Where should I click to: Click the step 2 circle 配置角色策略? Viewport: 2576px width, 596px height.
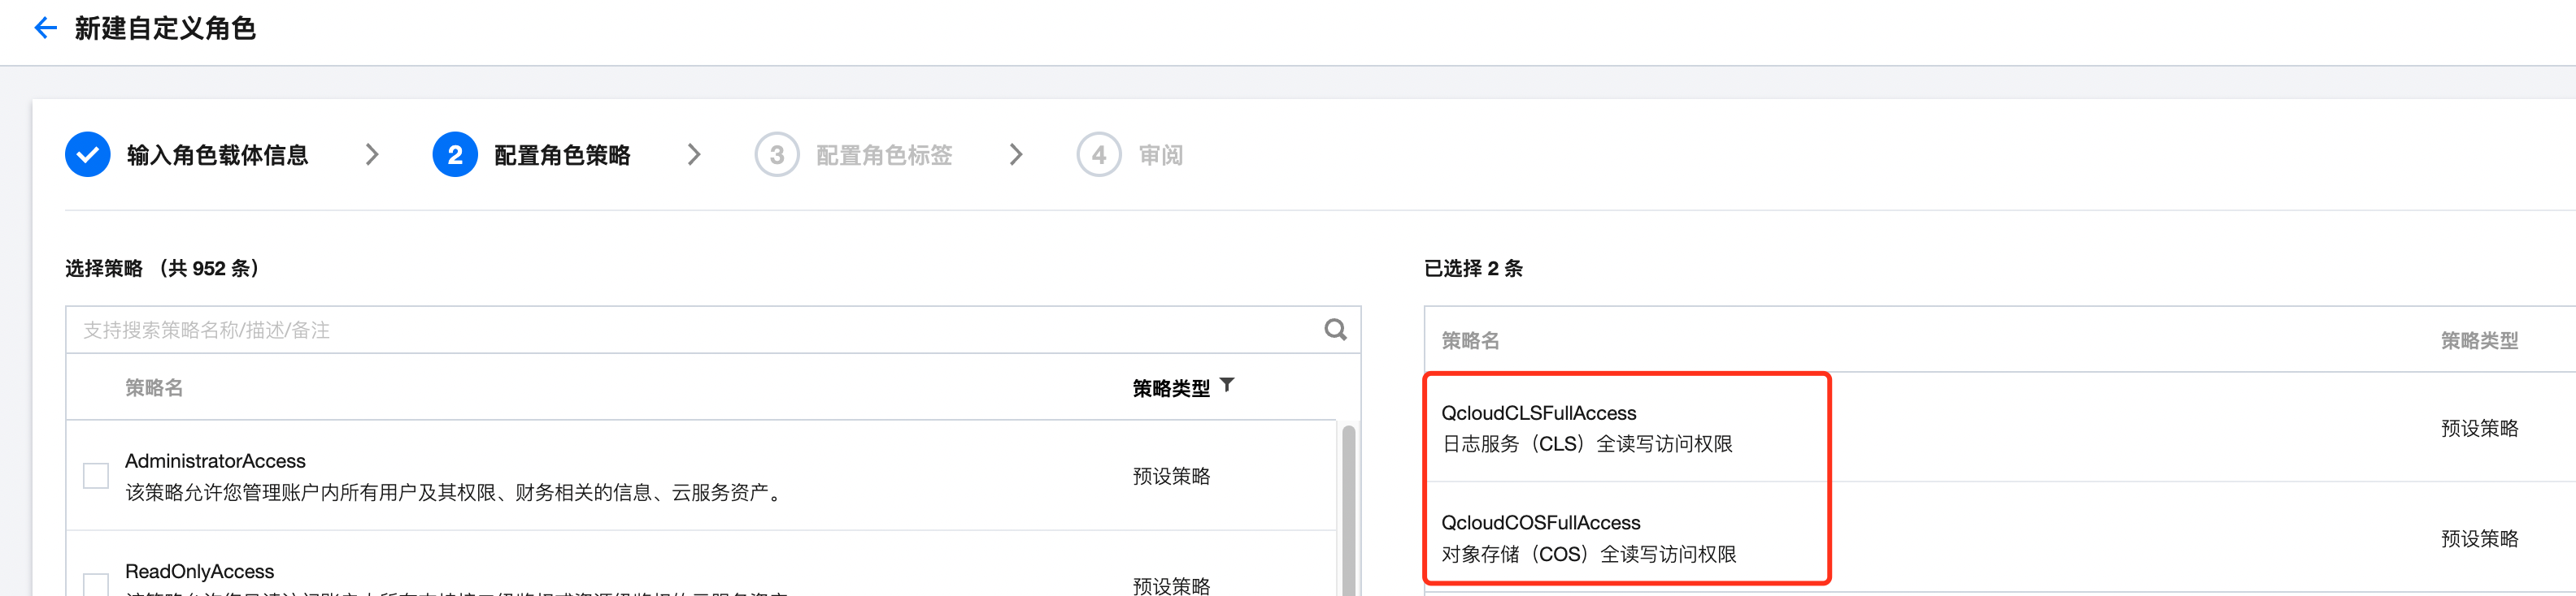coord(455,155)
